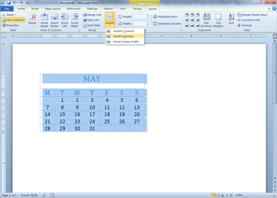
Task: Toggle View Gridlines
Action: click(13, 20)
